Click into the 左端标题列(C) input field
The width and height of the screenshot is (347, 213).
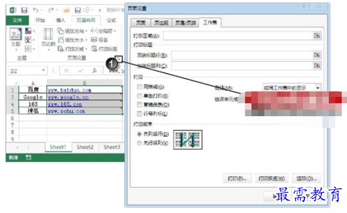coord(242,65)
